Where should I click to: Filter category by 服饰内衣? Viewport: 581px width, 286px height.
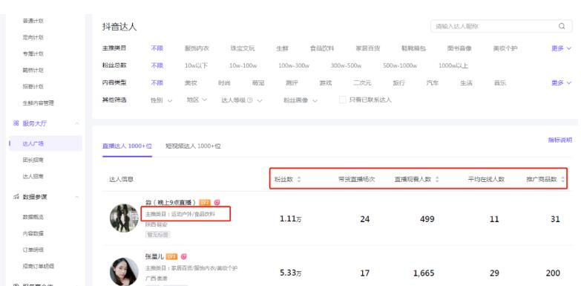click(197, 48)
